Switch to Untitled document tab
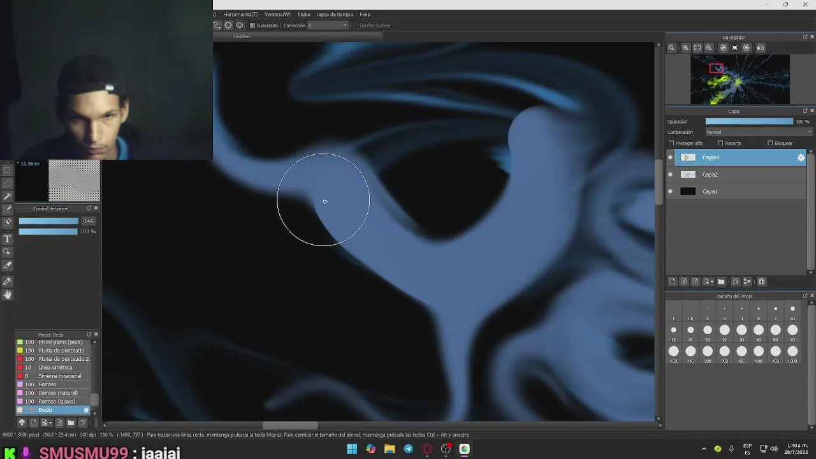Viewport: 816px width, 459px height. click(242, 36)
